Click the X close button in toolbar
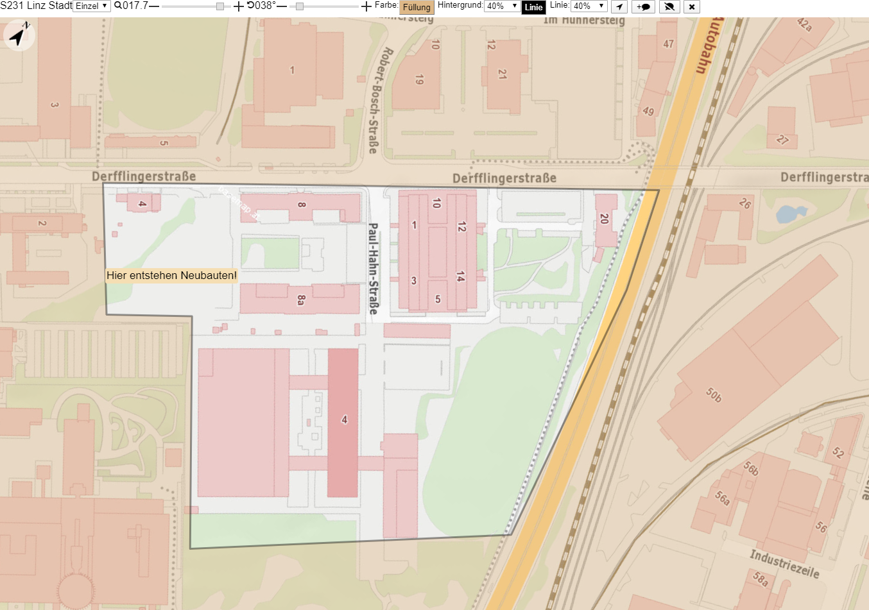This screenshot has width=869, height=610. point(692,7)
